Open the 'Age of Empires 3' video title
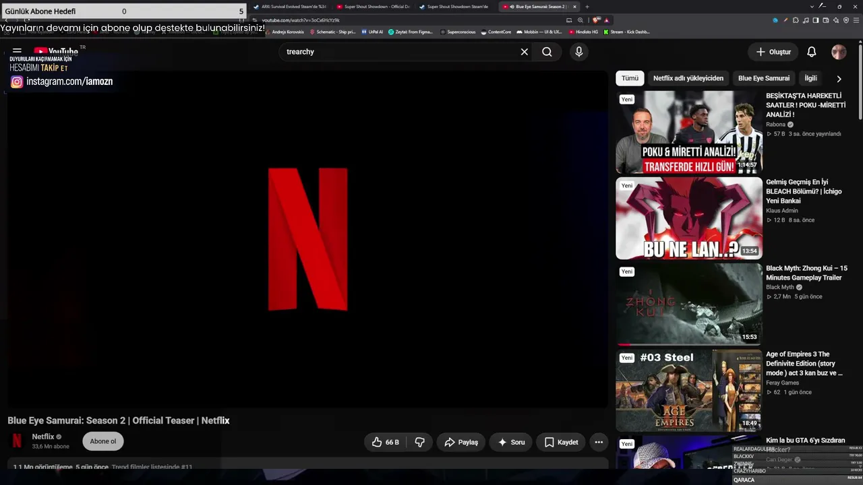 coord(804,364)
